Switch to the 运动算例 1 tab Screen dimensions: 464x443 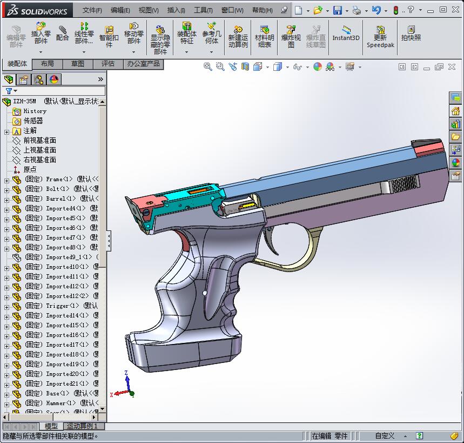[x=84, y=426]
